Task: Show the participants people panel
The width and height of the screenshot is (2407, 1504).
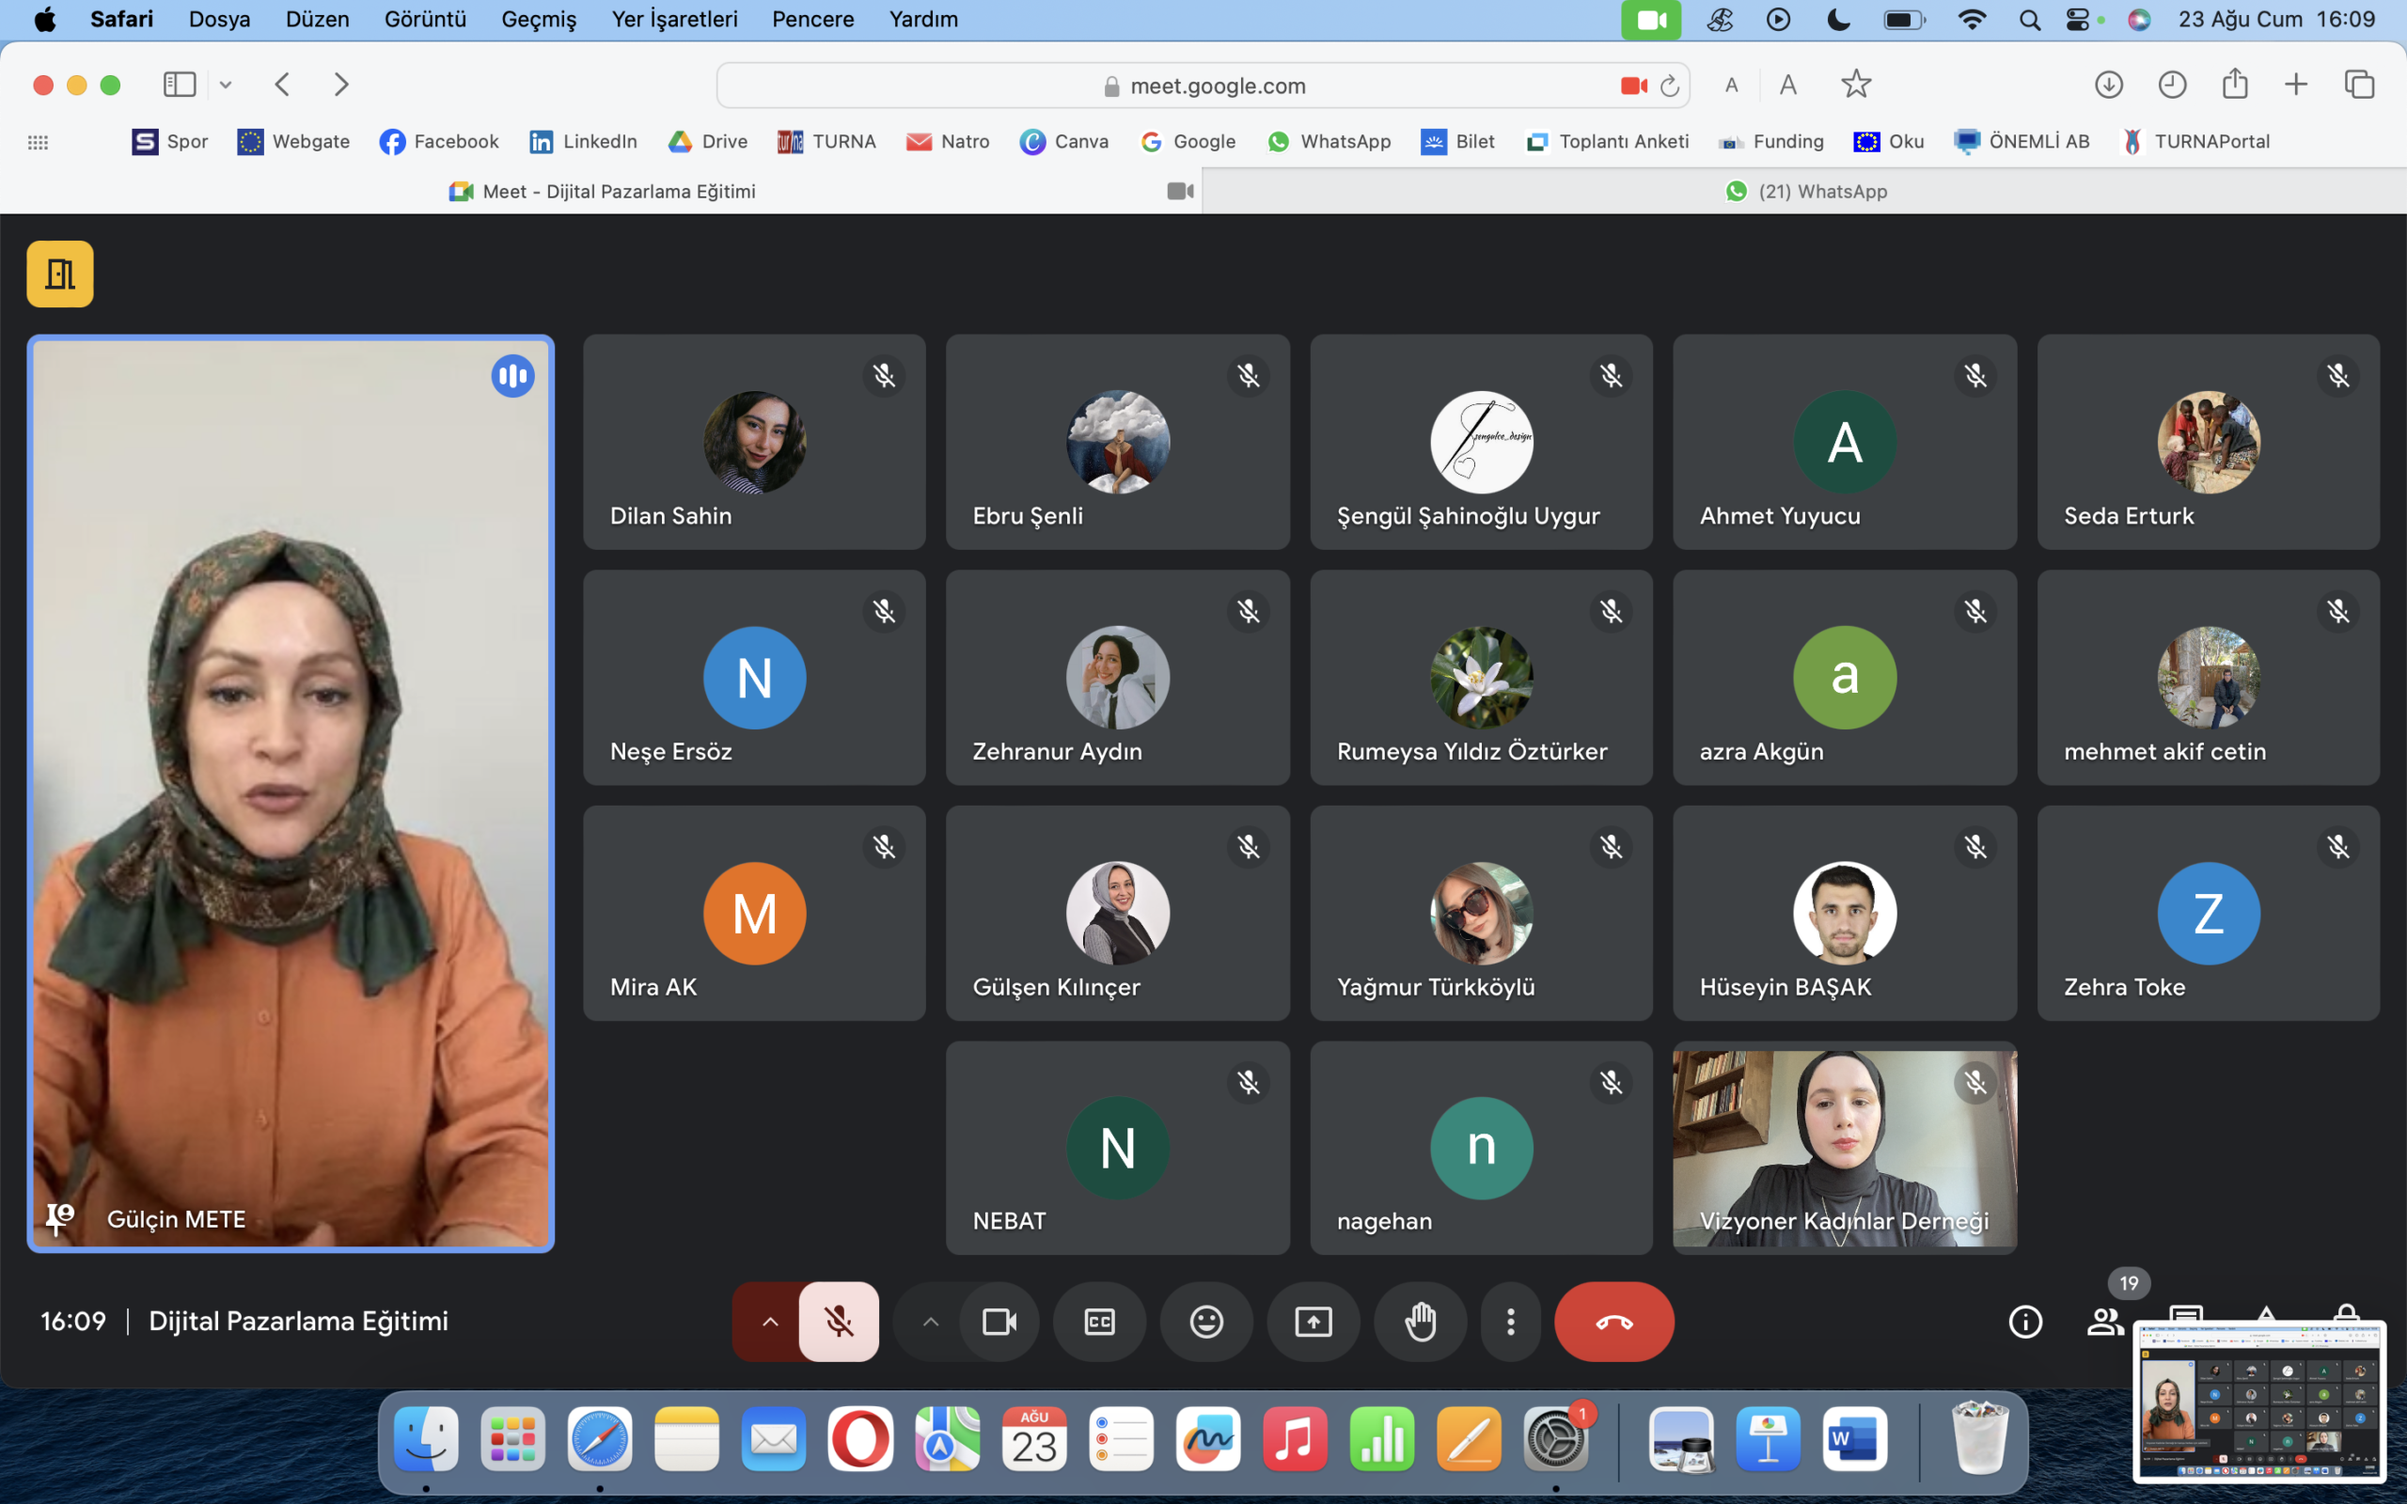Action: tap(2104, 1321)
